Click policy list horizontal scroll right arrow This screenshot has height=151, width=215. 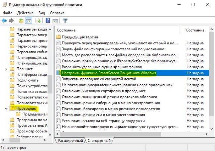click(206, 134)
